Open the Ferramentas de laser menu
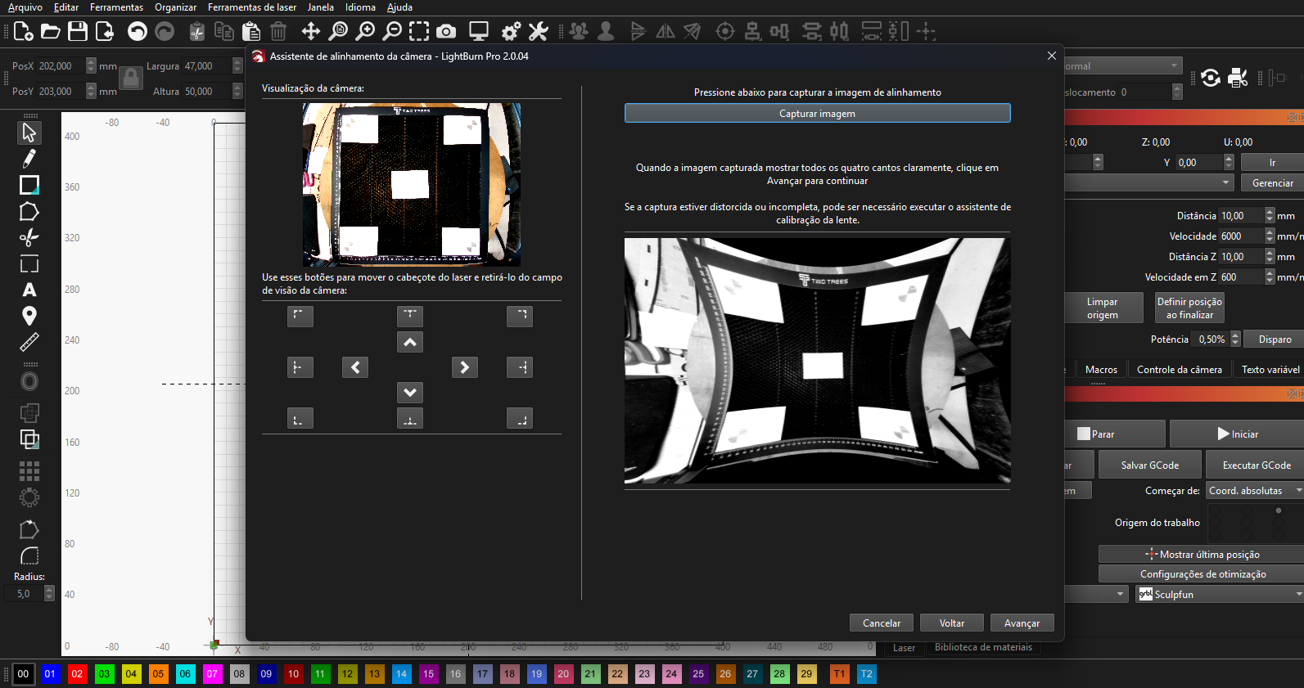Image resolution: width=1304 pixels, height=688 pixels. tap(252, 7)
